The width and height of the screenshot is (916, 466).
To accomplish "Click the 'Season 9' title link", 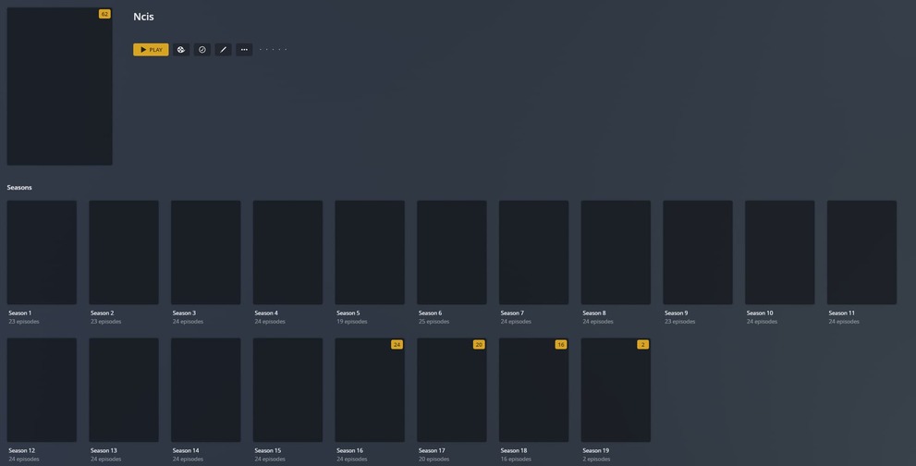I will click(x=676, y=313).
